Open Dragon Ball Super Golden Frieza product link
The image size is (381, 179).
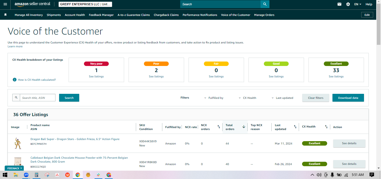[x=75, y=139]
